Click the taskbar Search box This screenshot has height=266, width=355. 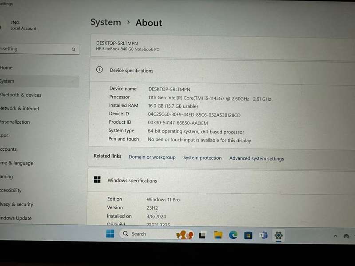[x=157, y=234]
